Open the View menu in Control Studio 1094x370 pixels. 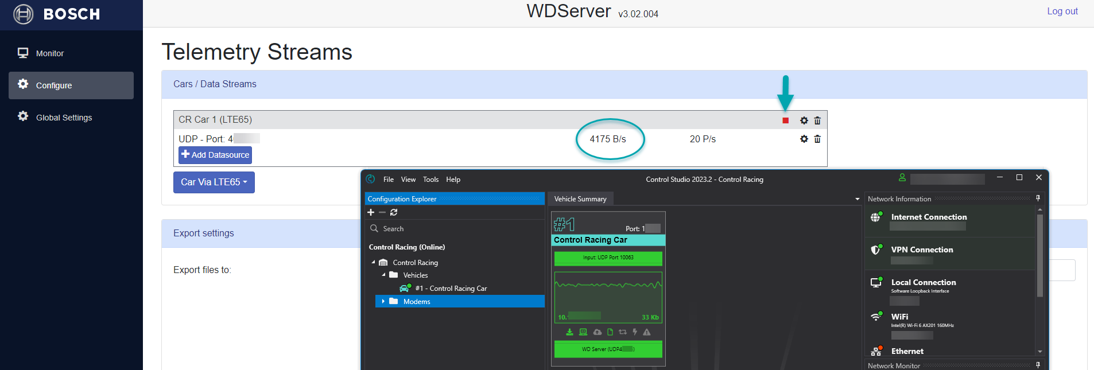tap(408, 180)
